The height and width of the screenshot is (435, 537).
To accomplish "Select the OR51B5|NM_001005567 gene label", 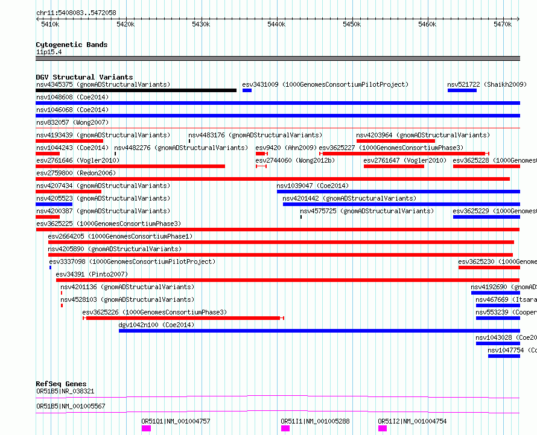I will pos(71,406).
